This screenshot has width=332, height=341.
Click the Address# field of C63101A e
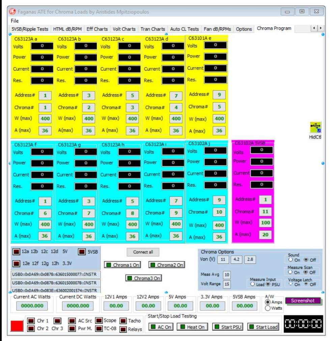[x=219, y=95]
